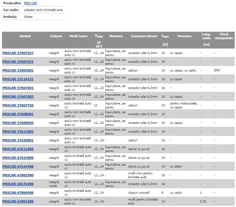Screen dimensions: 236x207
Task: Click the PROCAR-67611000 product link
Action: pyautogui.click(x=18, y=149)
